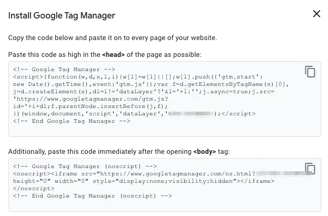Click the blurred ID in the iframe src
Viewport: 328px width, 216px height.
click(x=284, y=173)
